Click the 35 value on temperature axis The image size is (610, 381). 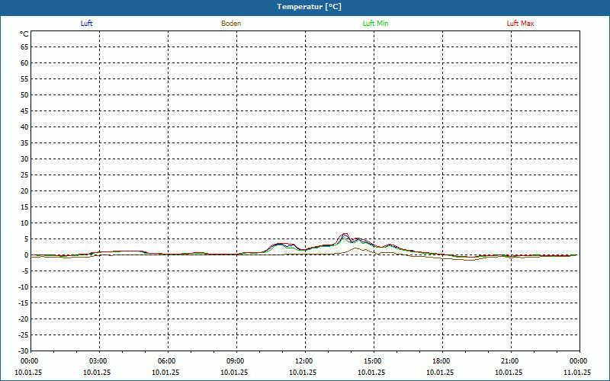click(x=24, y=143)
